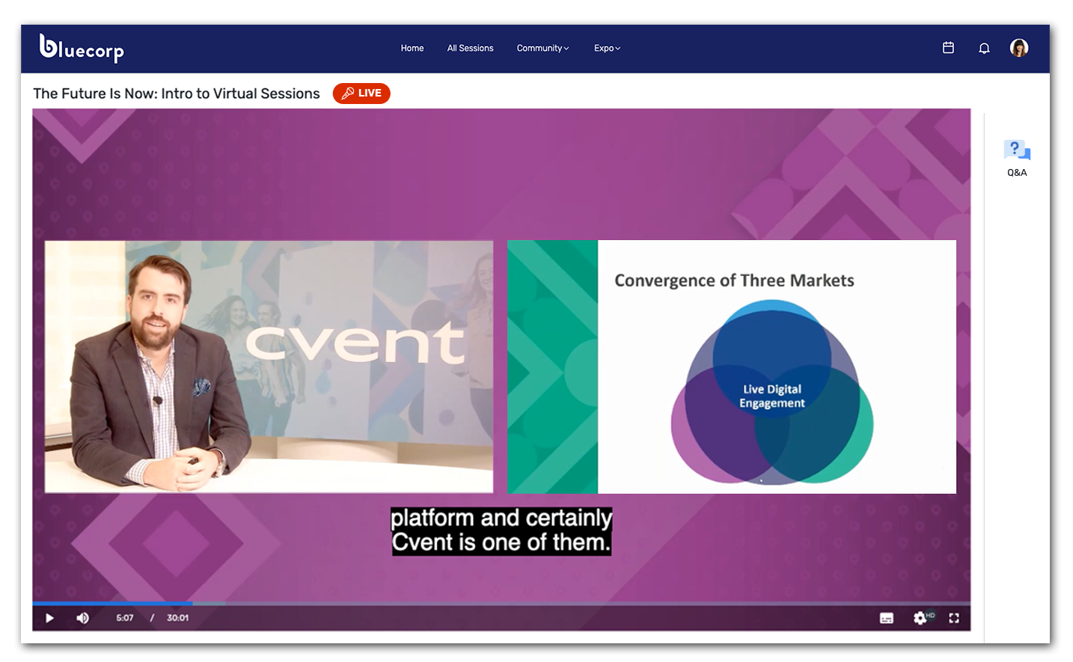1073x662 pixels.
Task: Click the elapsed time 5:07 display
Action: click(125, 618)
